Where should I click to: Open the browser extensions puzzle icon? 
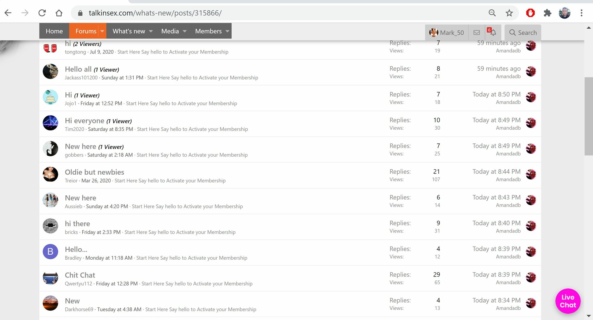(547, 13)
